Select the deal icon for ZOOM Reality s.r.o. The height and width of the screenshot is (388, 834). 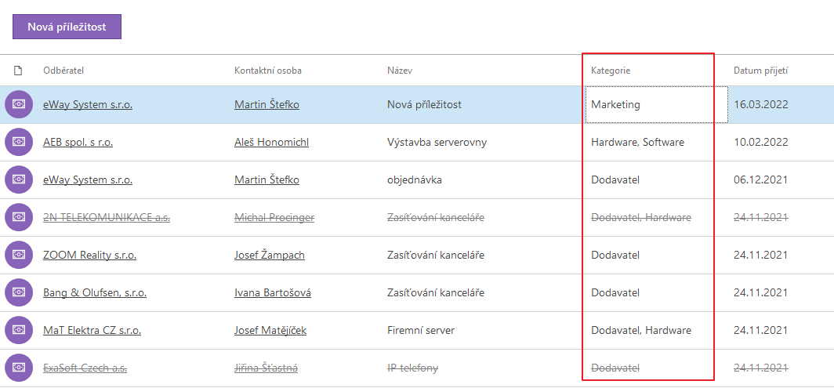point(19,255)
